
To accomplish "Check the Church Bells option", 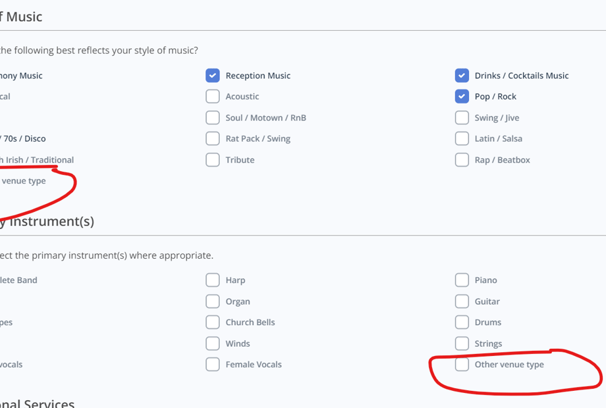I will click(x=212, y=322).
